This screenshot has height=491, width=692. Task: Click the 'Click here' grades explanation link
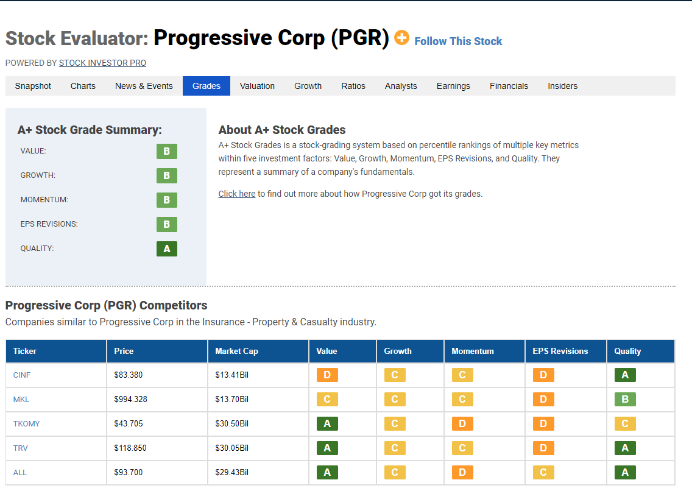(x=237, y=194)
